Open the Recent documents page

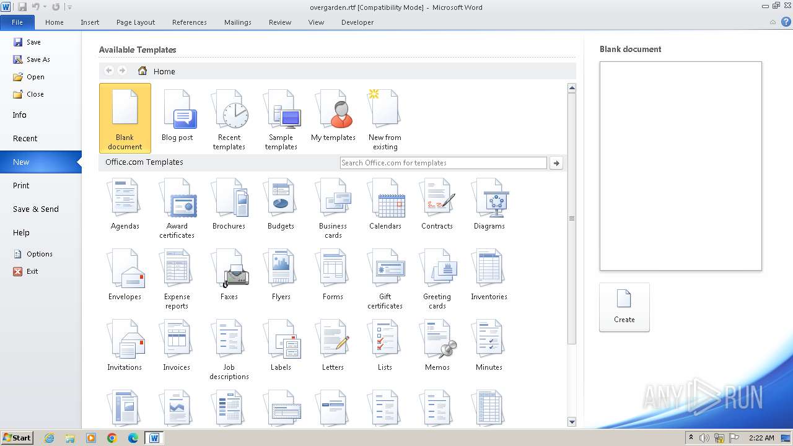pyautogui.click(x=41, y=138)
